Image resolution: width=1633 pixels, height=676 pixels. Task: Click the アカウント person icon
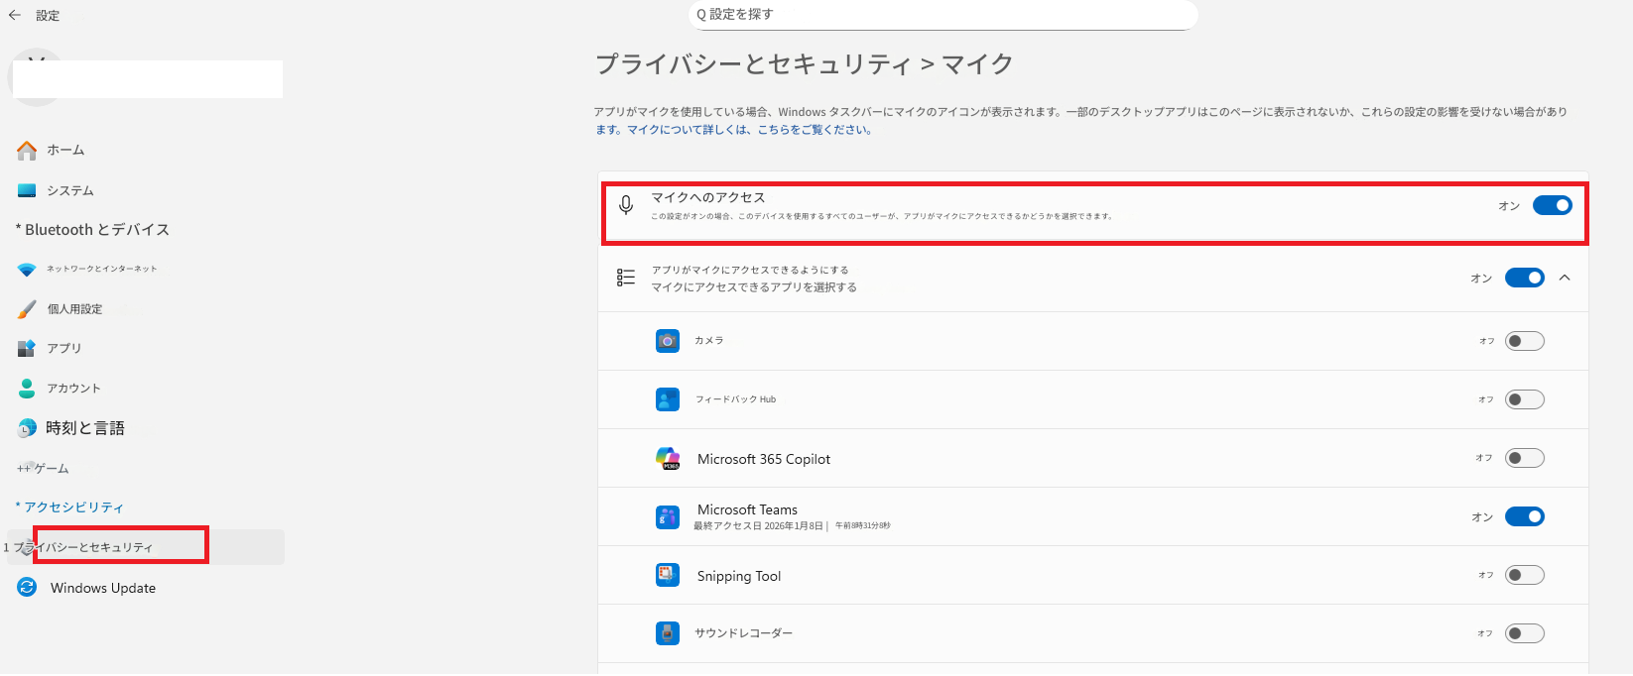click(x=27, y=388)
